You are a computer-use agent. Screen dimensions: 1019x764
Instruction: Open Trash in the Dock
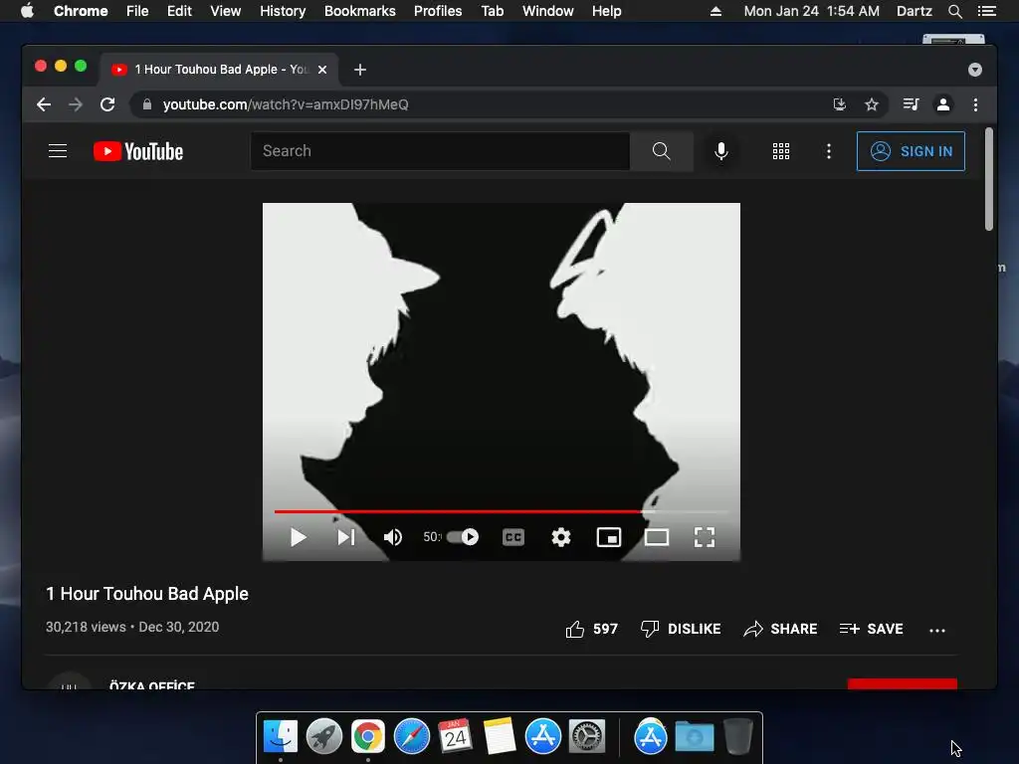(738, 737)
